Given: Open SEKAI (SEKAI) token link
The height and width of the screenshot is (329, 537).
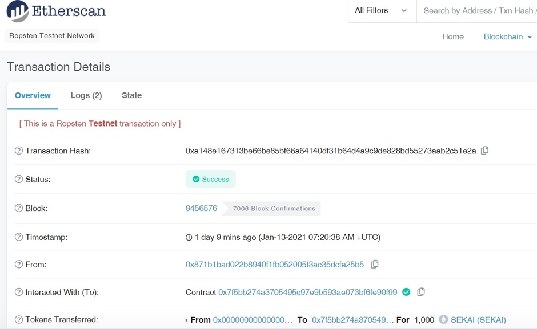Looking at the screenshot, I should (478, 320).
